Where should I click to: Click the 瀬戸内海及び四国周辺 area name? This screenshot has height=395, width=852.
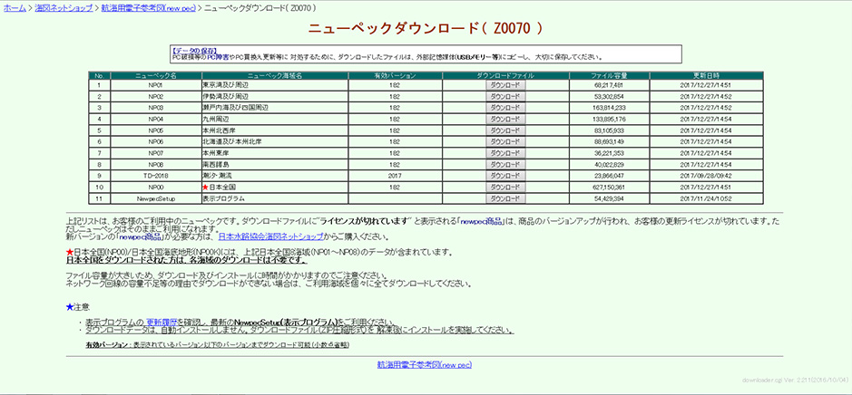click(x=234, y=108)
